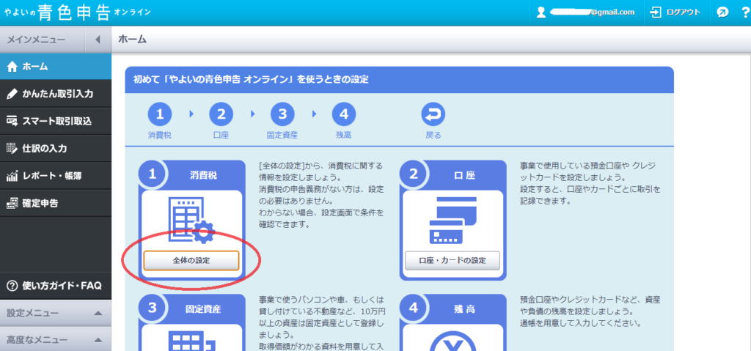The width and height of the screenshot is (751, 351).
Task: Open 仕訳の入力 in the sidebar
Action: (56, 149)
